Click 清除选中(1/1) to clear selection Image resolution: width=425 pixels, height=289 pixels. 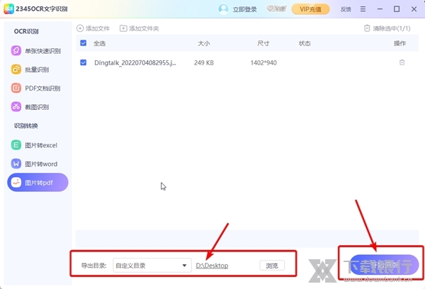click(387, 28)
